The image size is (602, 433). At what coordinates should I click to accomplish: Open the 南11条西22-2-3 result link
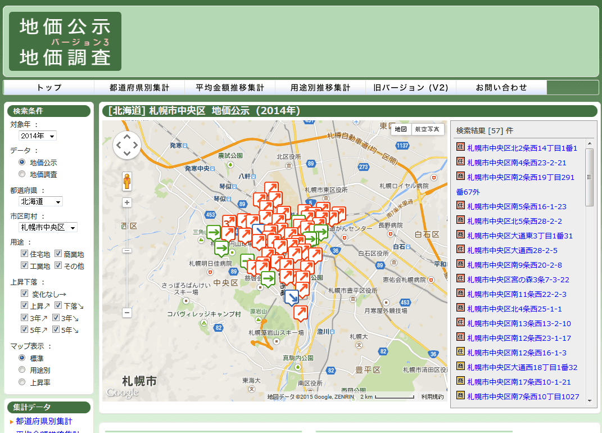517,294
